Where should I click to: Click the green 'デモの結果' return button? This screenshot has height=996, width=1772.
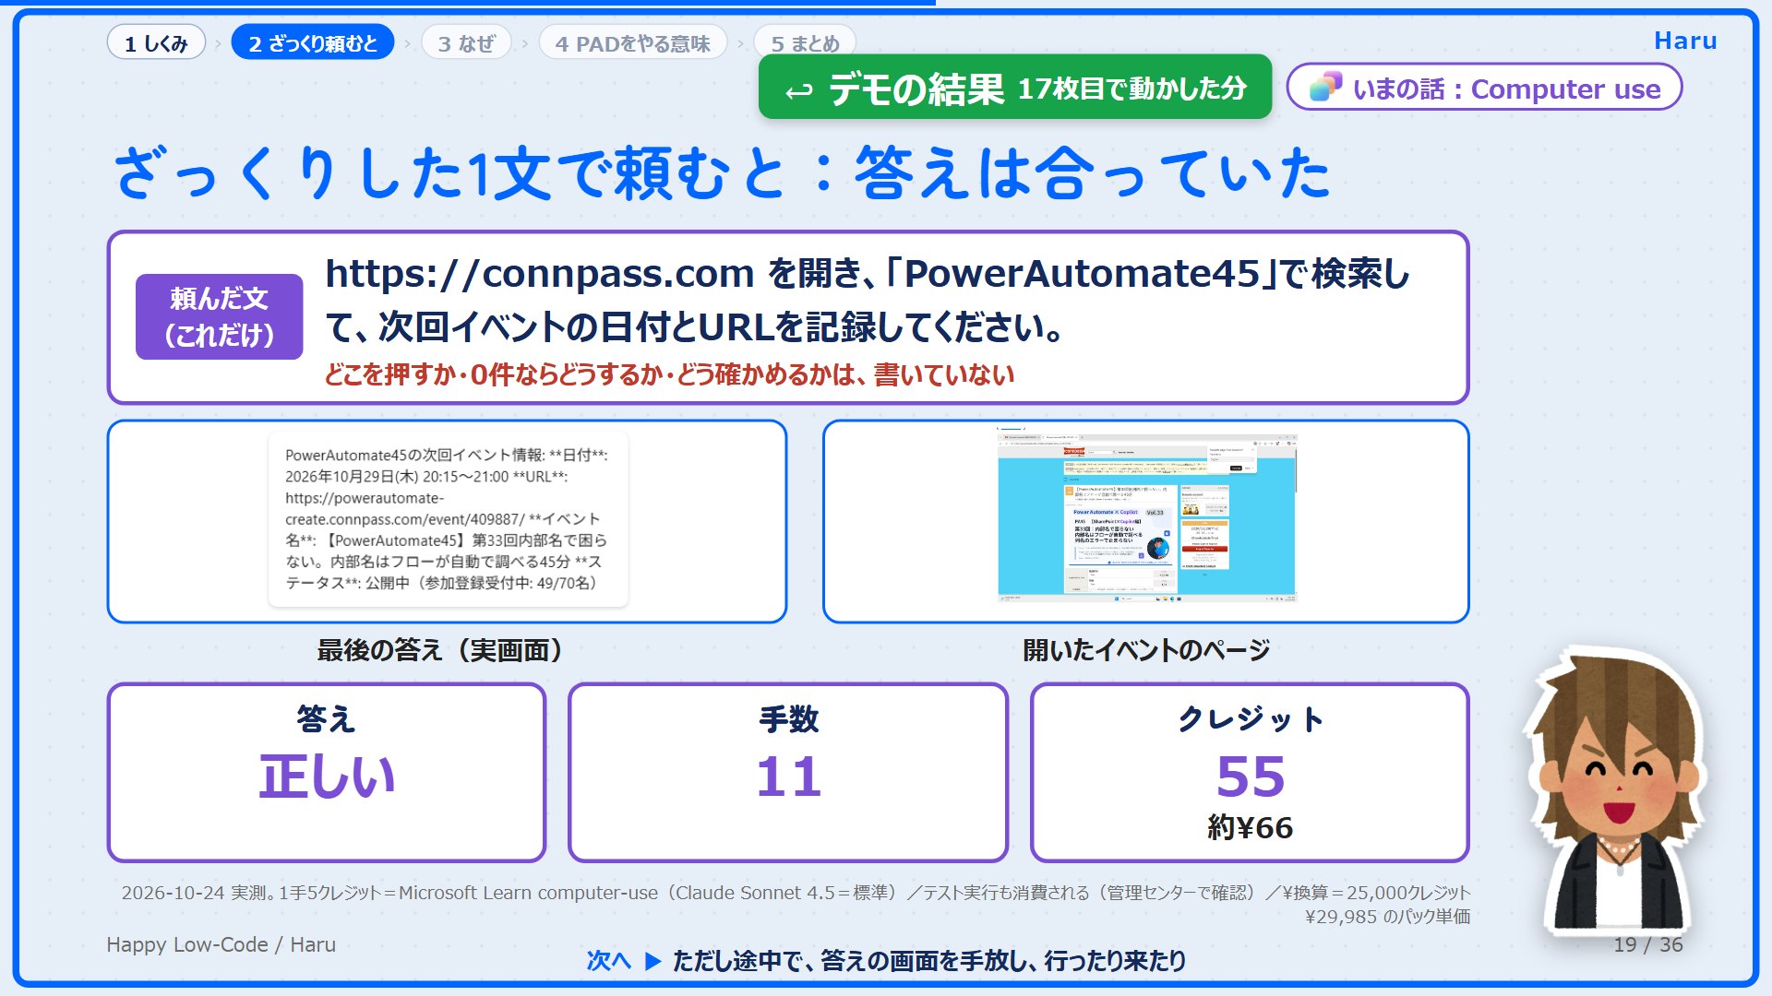pyautogui.click(x=1014, y=88)
